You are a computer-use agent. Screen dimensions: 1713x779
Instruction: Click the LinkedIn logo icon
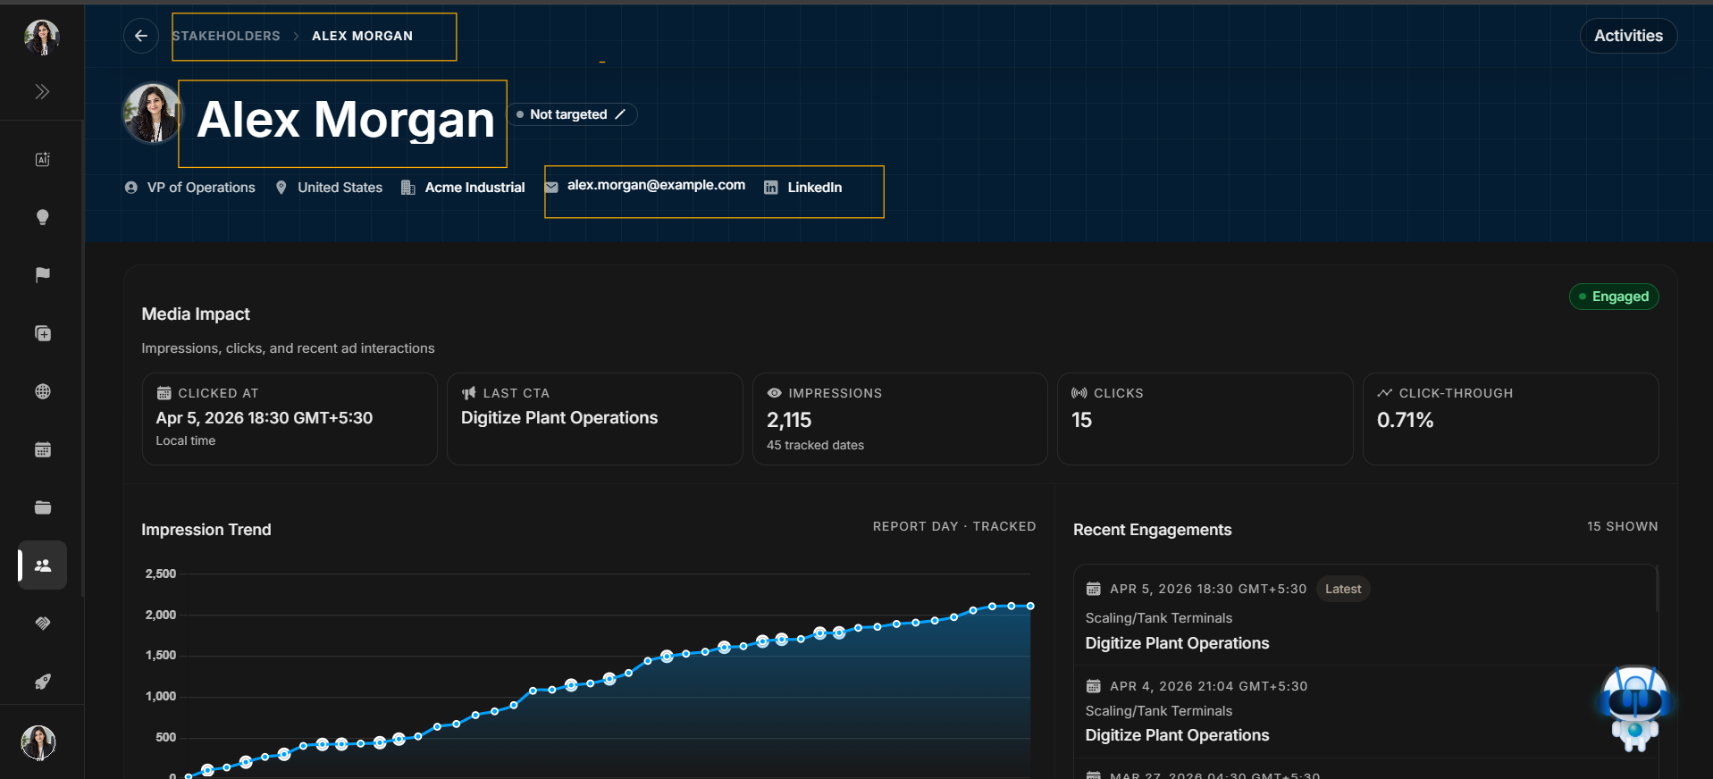click(x=770, y=188)
